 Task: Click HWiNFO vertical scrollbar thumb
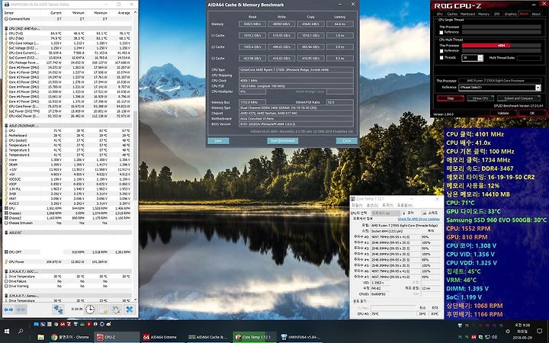tap(136, 155)
